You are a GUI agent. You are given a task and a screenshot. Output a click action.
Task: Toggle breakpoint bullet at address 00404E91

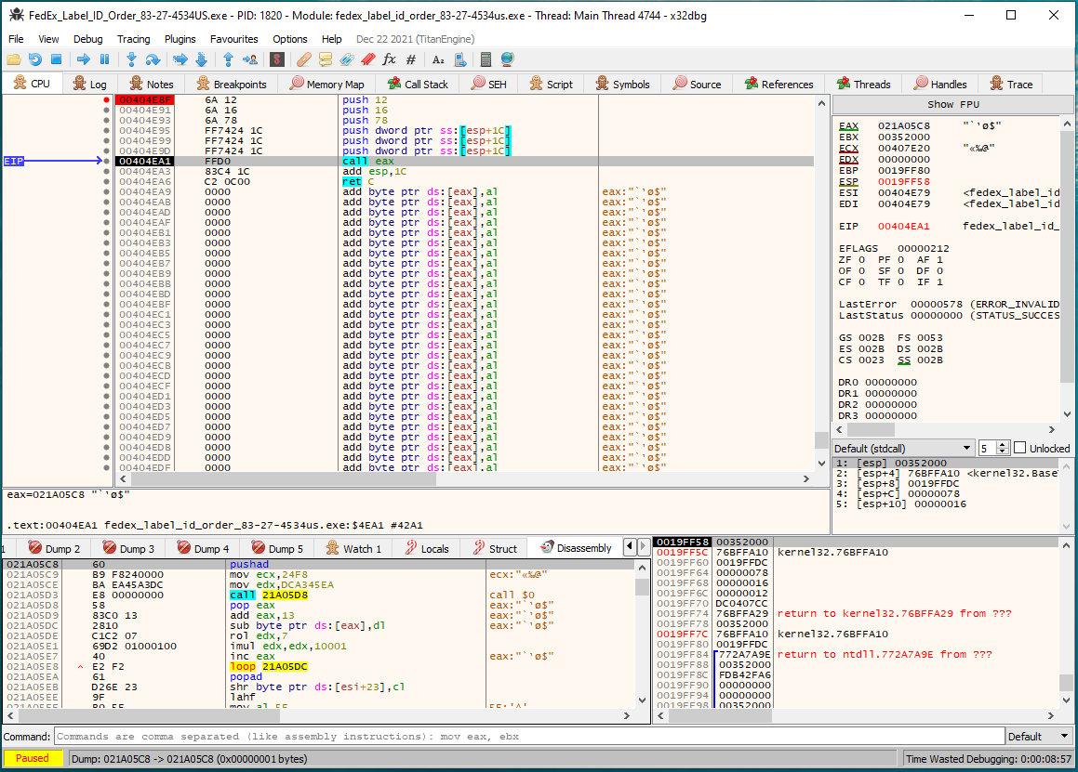[x=106, y=110]
